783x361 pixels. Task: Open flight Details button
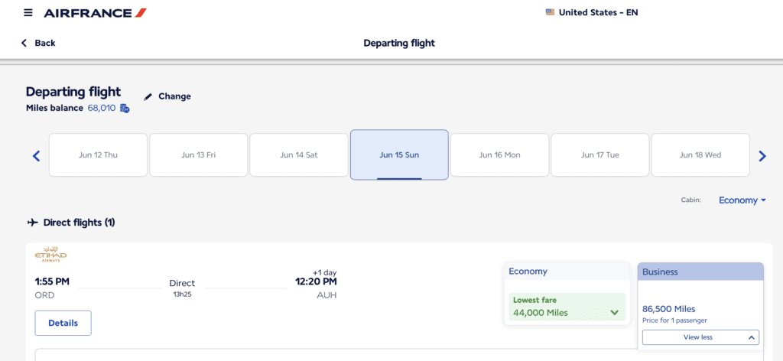[63, 323]
